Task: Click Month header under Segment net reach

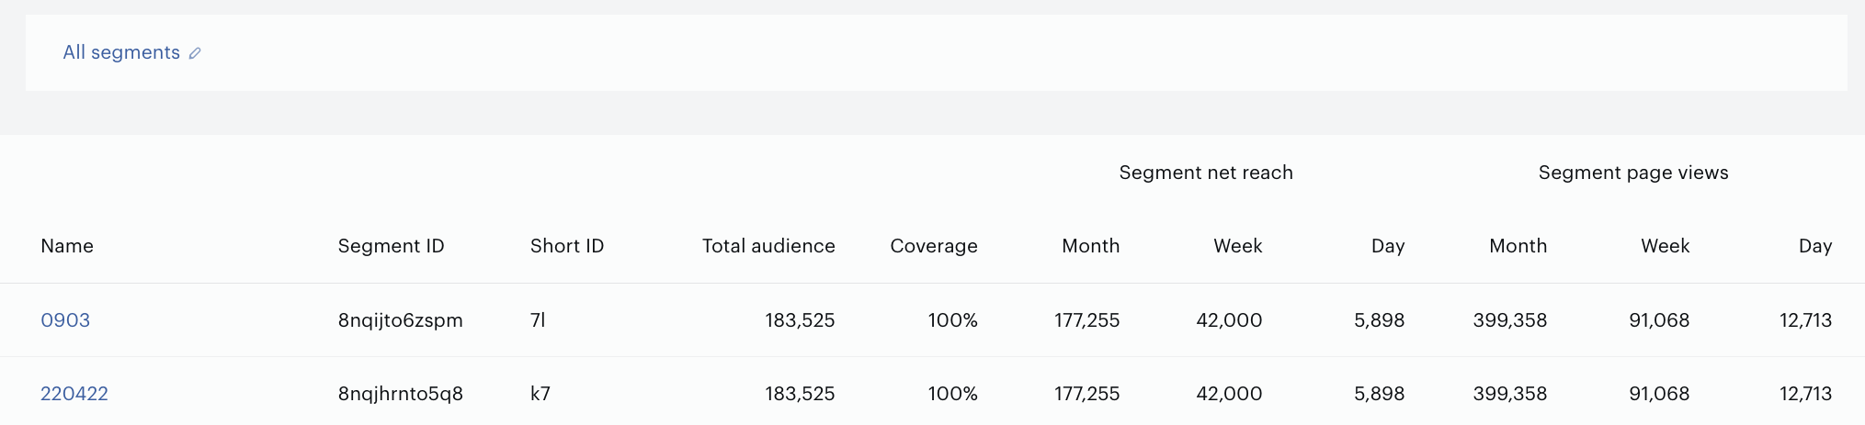Action: pyautogui.click(x=1091, y=246)
